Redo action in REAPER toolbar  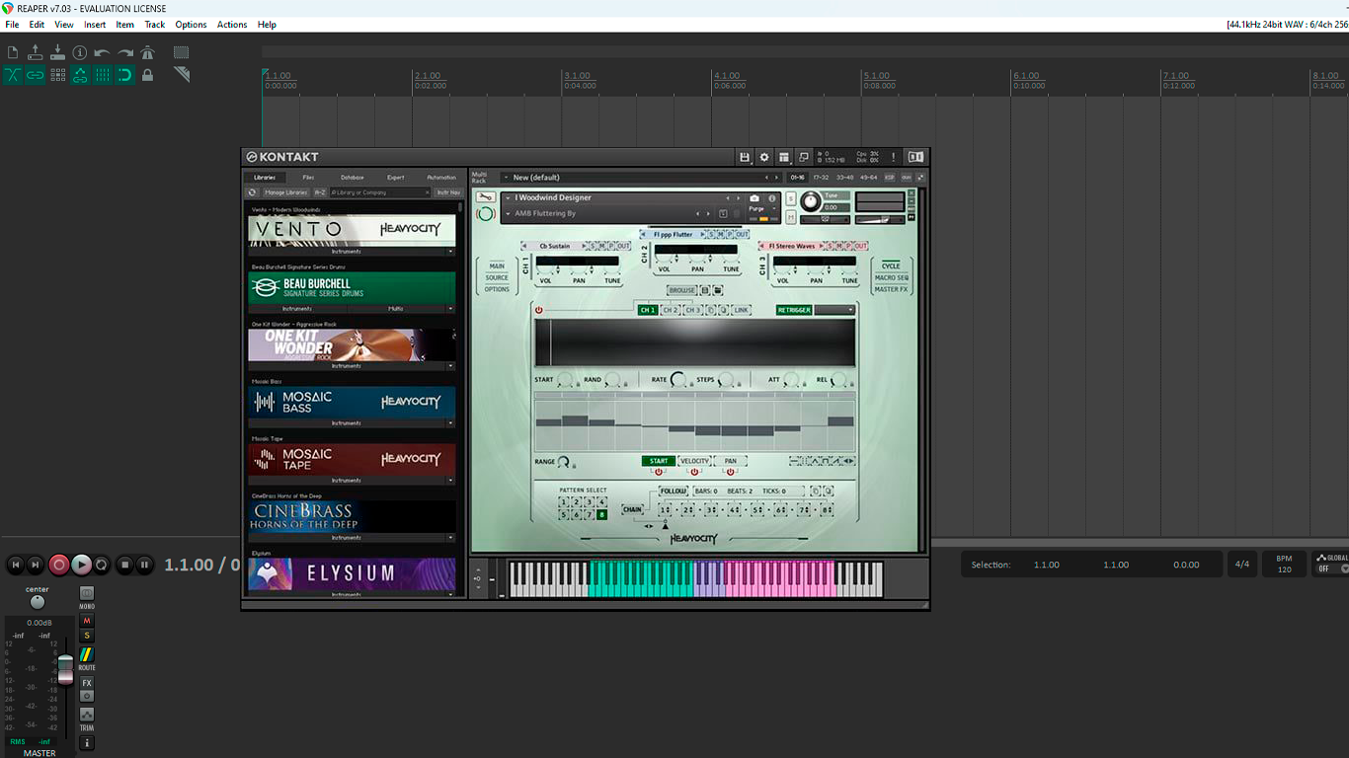click(125, 52)
